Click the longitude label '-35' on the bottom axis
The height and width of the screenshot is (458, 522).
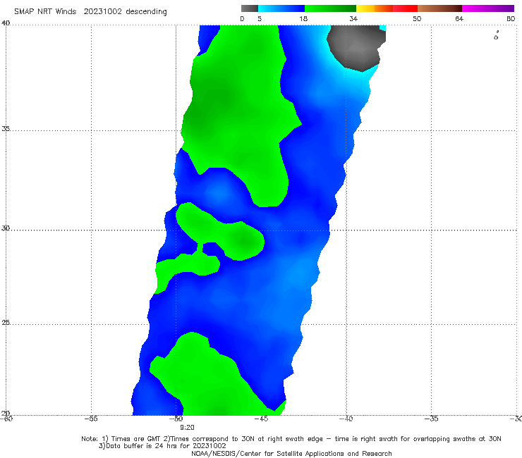pos(431,419)
